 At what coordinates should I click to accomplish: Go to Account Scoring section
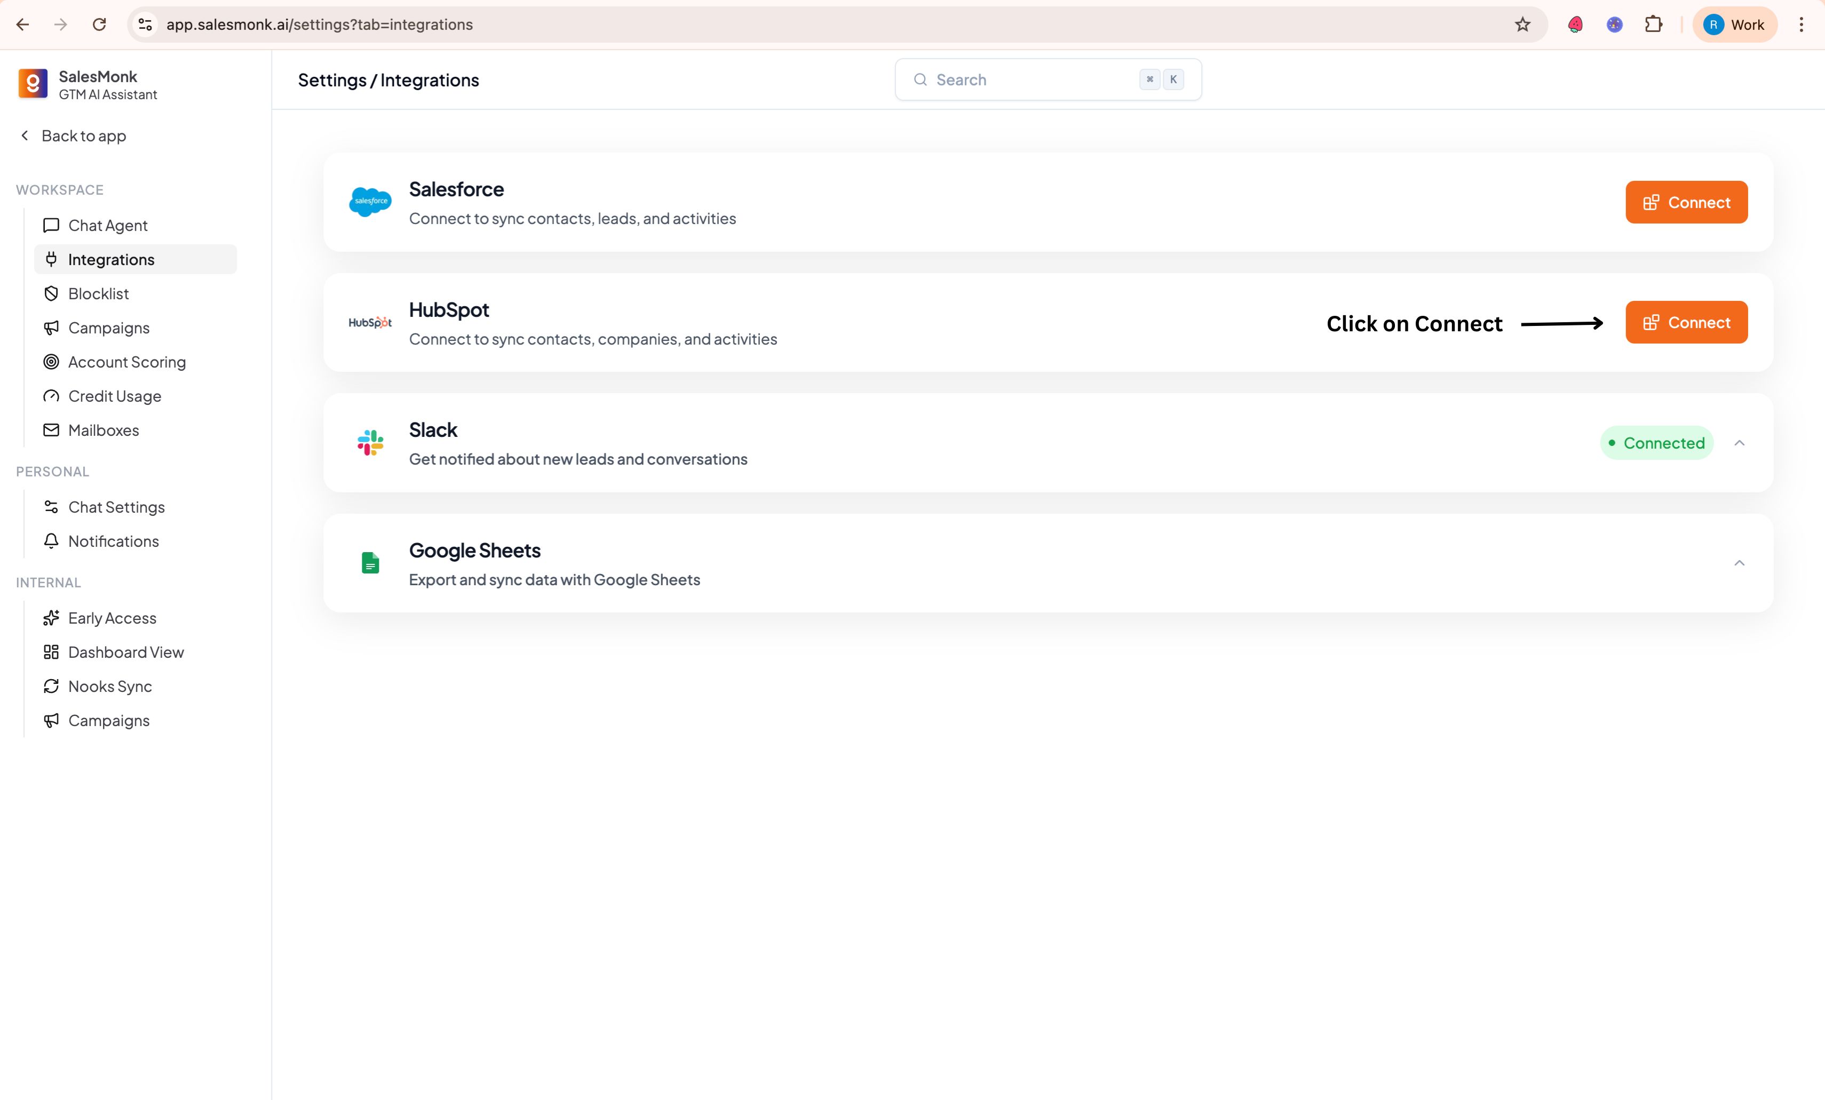point(126,362)
